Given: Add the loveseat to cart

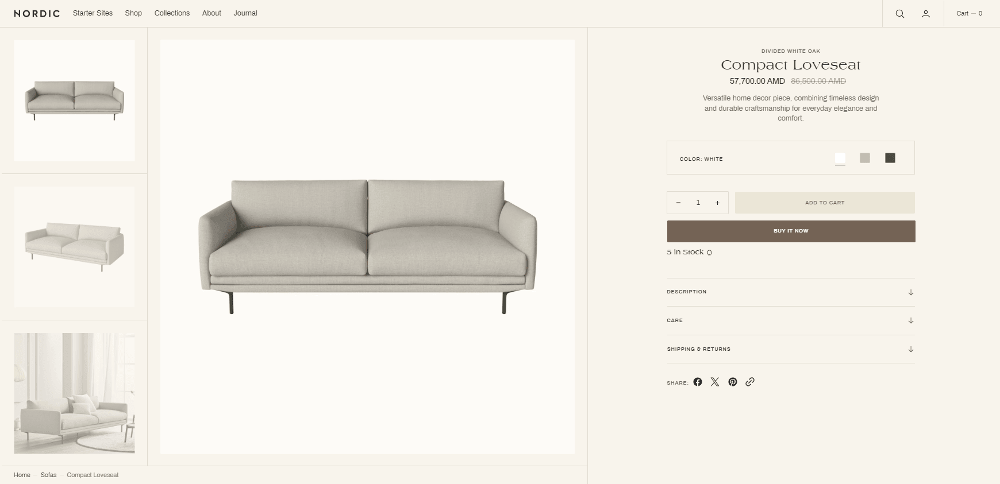Looking at the screenshot, I should point(825,203).
